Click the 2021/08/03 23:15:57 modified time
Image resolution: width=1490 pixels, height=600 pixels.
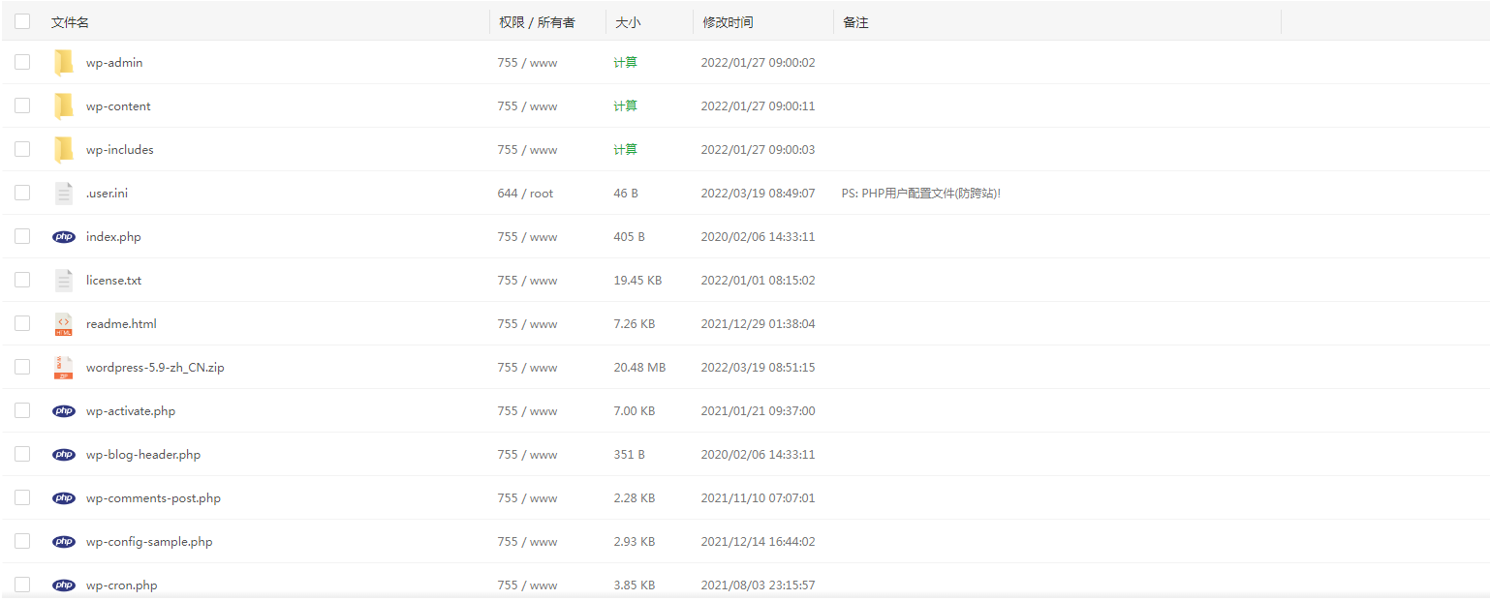tap(758, 585)
